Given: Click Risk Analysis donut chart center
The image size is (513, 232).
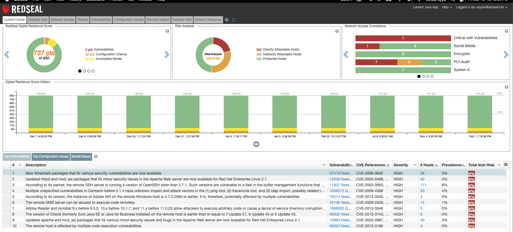Looking at the screenshot, I should [x=213, y=55].
